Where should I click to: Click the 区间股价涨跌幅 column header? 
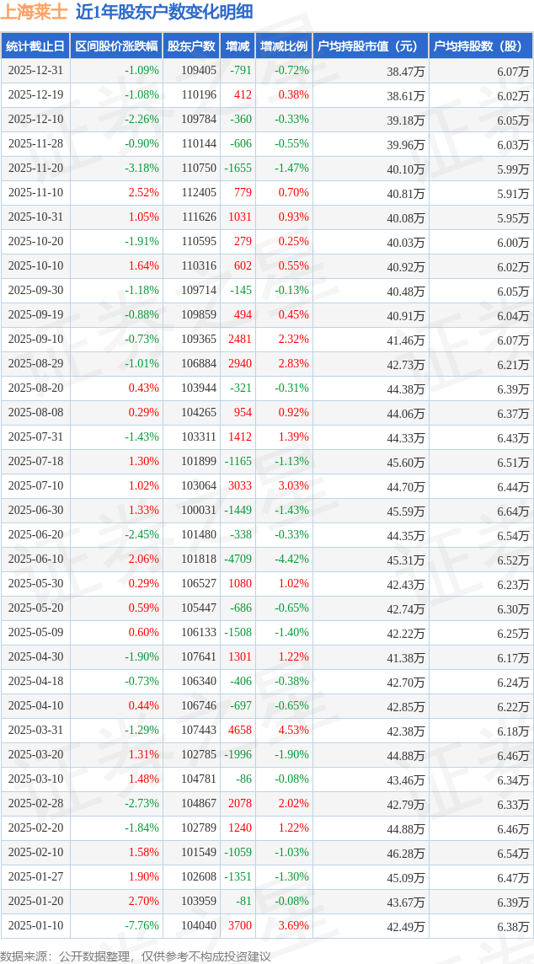[x=115, y=46]
